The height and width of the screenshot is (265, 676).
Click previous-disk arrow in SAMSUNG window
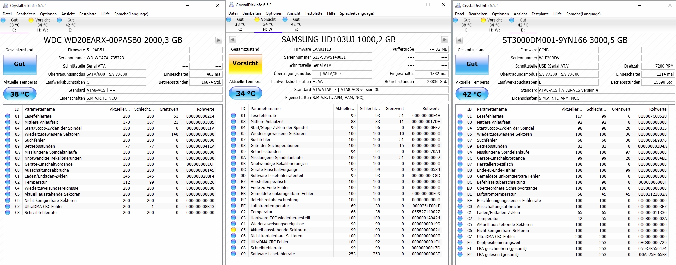[233, 39]
